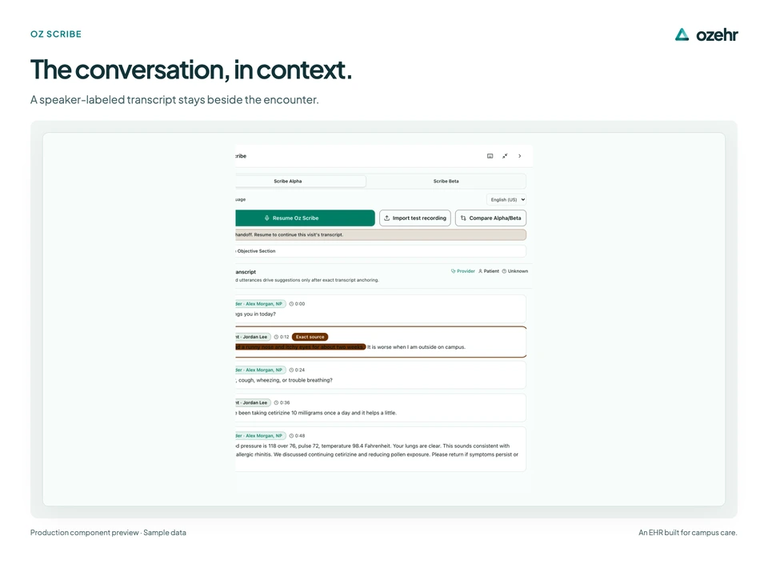Click the Provider legend label

(x=466, y=271)
